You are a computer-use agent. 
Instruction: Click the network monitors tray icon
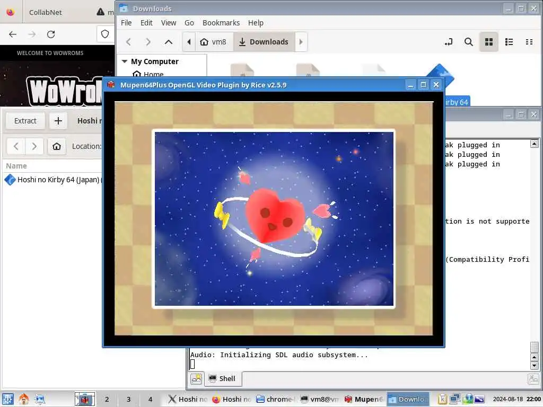(x=454, y=399)
